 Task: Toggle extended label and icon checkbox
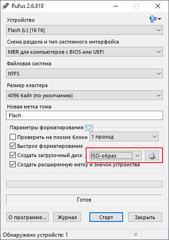[x=13, y=164]
